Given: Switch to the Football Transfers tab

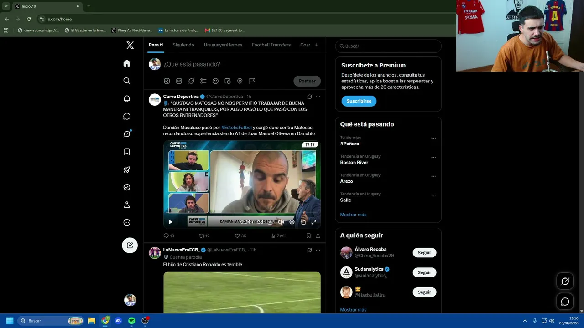Looking at the screenshot, I should 271,45.
